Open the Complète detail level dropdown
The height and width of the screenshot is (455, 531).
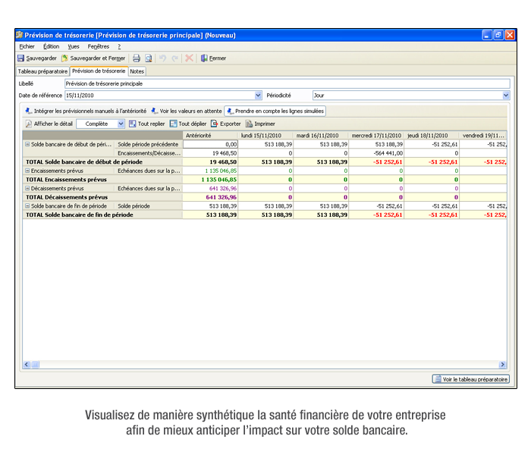[x=121, y=124]
